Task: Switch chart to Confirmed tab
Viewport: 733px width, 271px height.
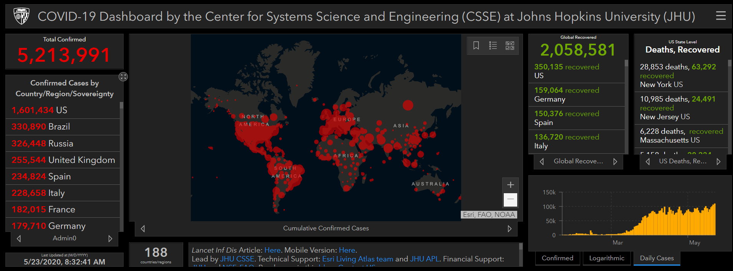Action: [558, 258]
